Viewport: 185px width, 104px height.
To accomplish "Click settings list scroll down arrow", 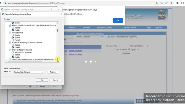I will coord(58,59).
